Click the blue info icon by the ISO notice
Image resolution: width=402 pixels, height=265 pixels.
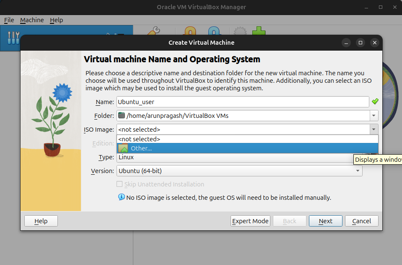[x=121, y=197]
